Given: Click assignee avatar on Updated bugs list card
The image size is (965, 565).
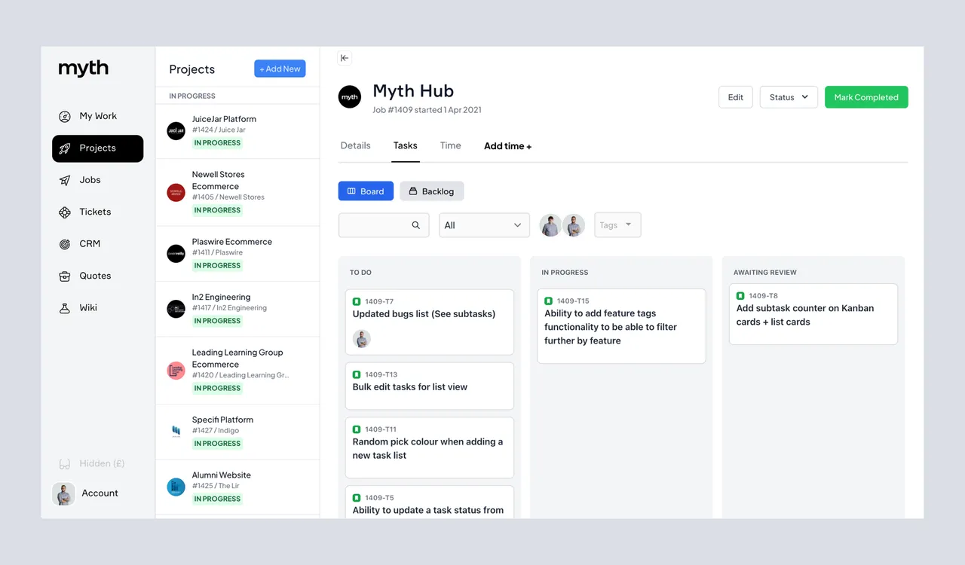Looking at the screenshot, I should (362, 339).
